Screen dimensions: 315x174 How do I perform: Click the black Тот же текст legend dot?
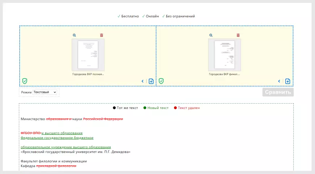point(114,108)
